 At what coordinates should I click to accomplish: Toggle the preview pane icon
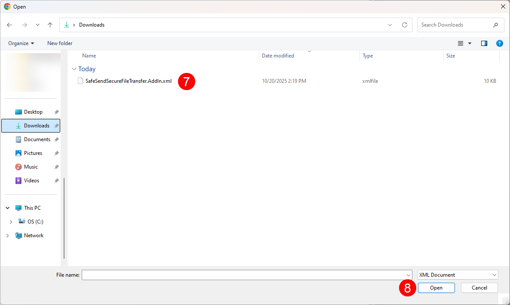pyautogui.click(x=484, y=43)
